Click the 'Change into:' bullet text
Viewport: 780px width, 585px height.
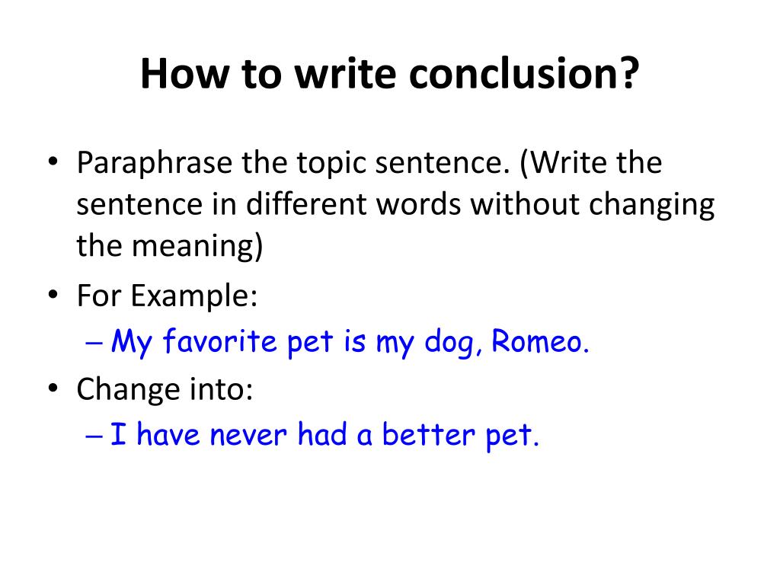point(165,388)
